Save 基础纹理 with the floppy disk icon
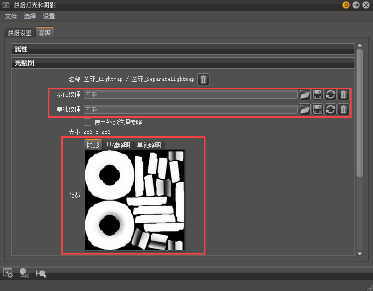The width and height of the screenshot is (373, 291). 318,94
